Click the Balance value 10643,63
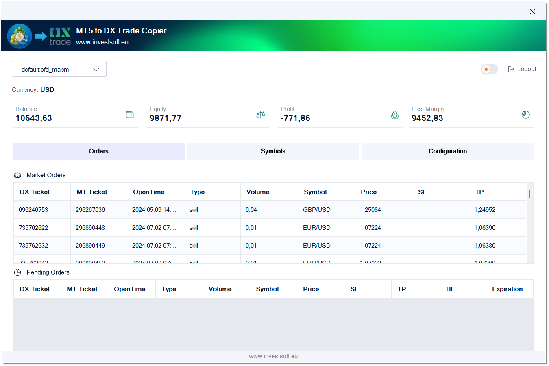The height and width of the screenshot is (366, 549). pos(34,118)
